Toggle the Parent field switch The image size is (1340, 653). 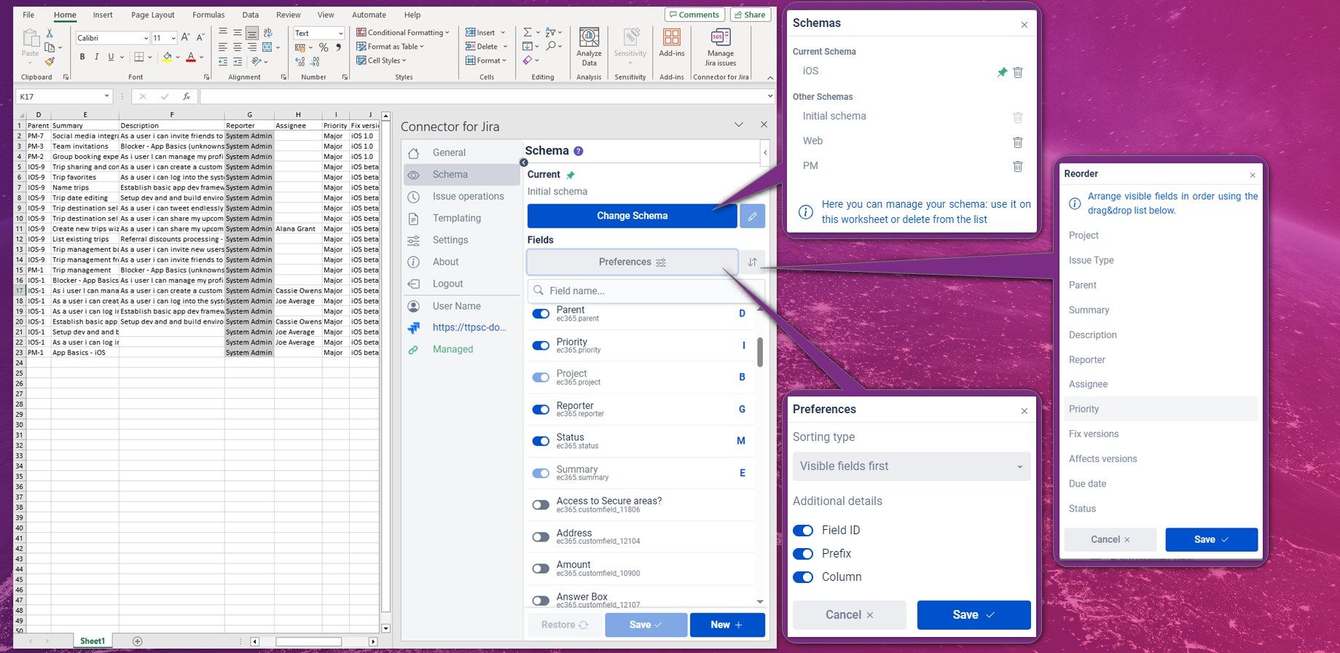coord(541,314)
